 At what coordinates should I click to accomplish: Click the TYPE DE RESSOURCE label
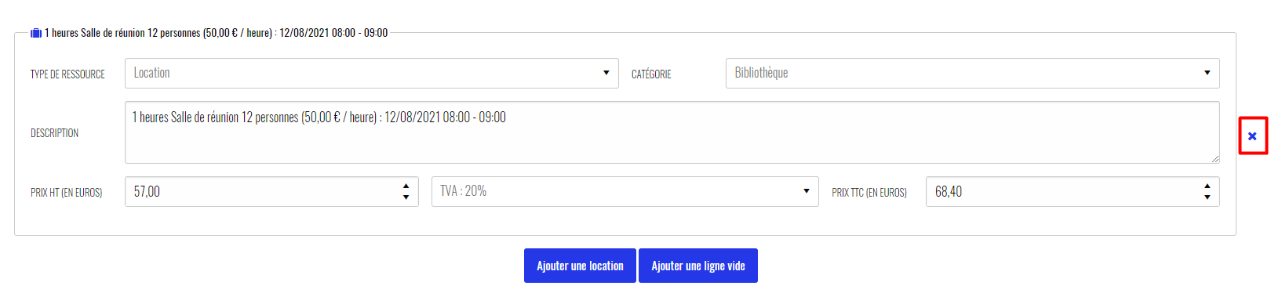tap(67, 74)
